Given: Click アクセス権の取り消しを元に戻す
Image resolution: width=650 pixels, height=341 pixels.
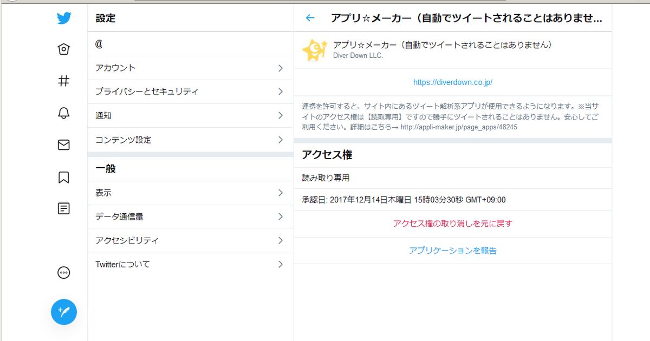Looking at the screenshot, I should [x=452, y=224].
